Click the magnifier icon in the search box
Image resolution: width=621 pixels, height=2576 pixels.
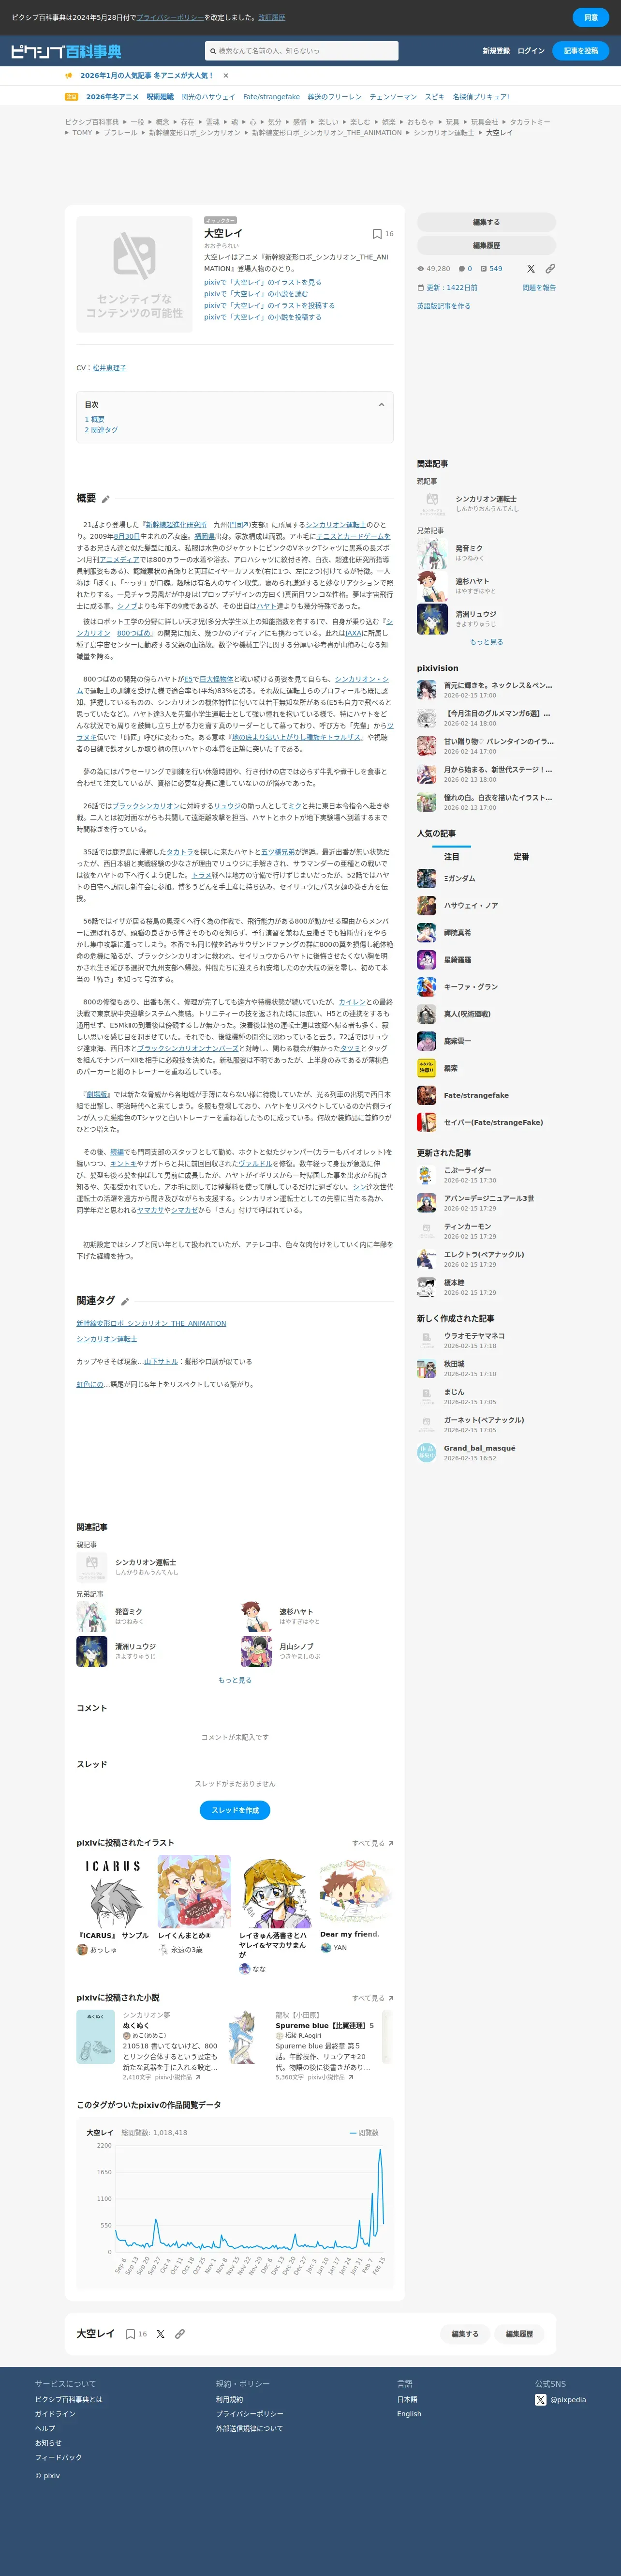212,51
